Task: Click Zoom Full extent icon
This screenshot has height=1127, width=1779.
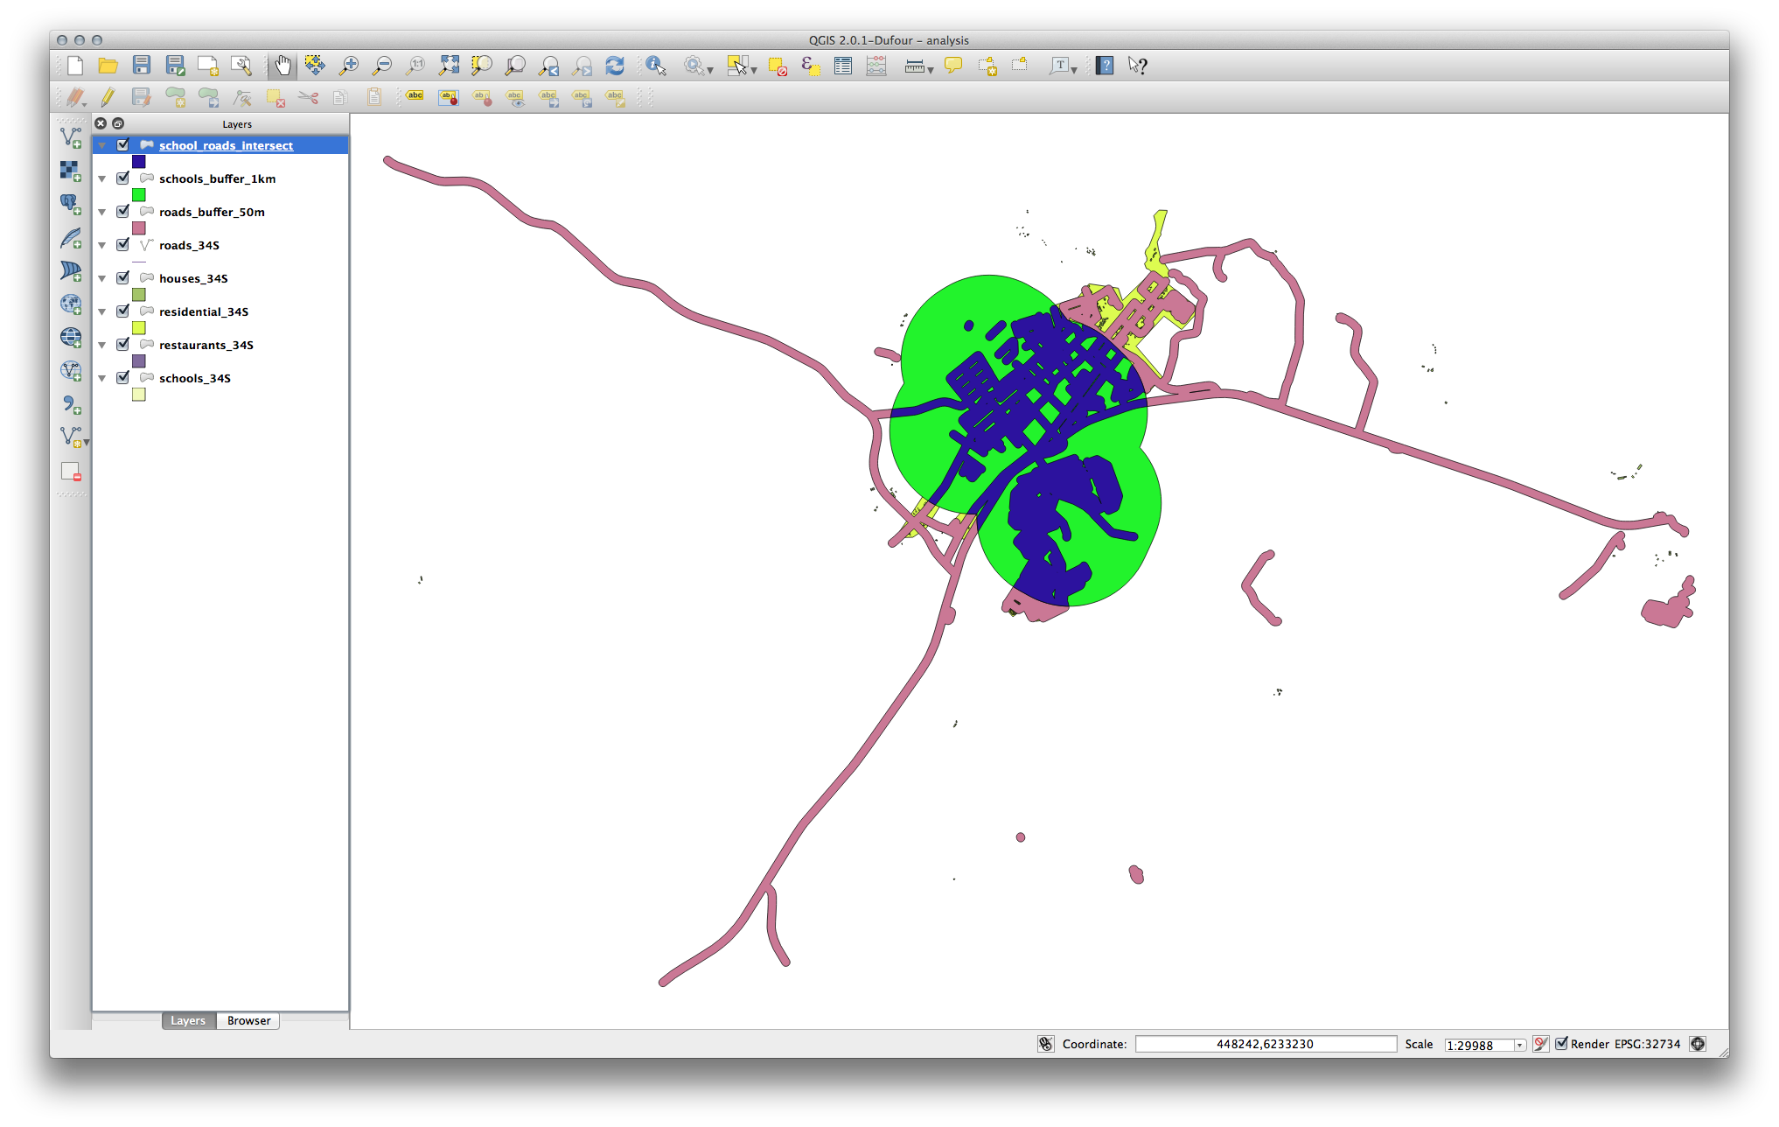Action: coord(449,66)
